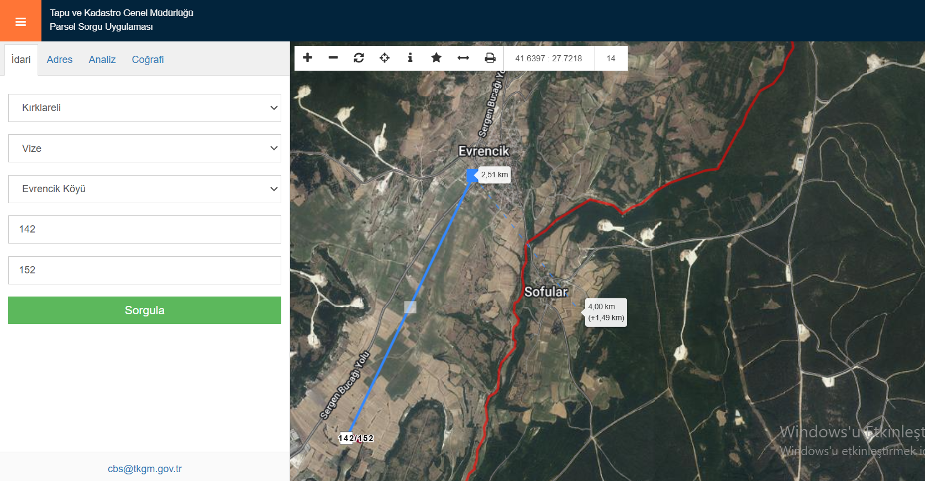Image resolution: width=925 pixels, height=481 pixels.
Task: Zoom out with the minus icon
Action: [333, 57]
